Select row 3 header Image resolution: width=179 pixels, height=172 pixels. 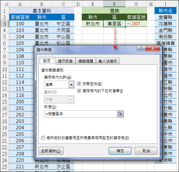tap(5, 24)
